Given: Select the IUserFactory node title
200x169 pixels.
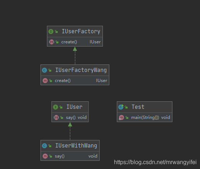Looking at the screenshot, I should [81, 32].
